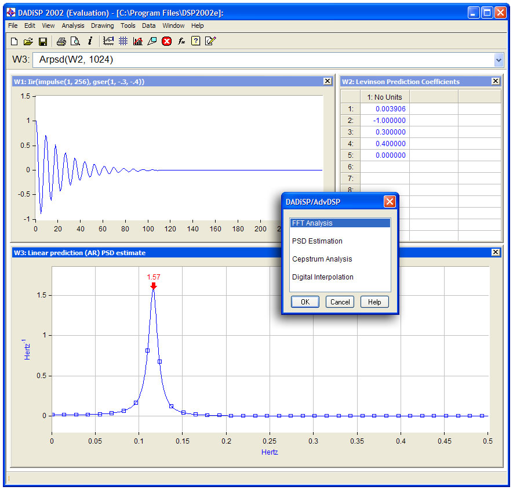Open a file using the folder icon
Screen dimensions: 513x490
[x=28, y=41]
